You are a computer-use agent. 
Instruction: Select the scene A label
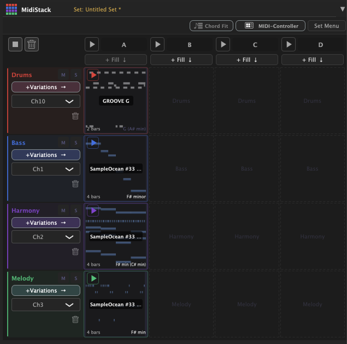click(123, 45)
